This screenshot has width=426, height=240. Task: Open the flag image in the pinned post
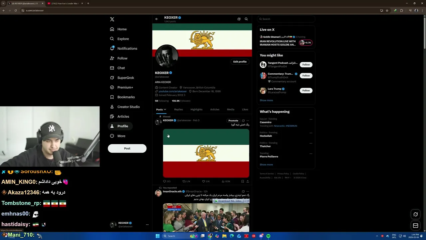pos(206,153)
